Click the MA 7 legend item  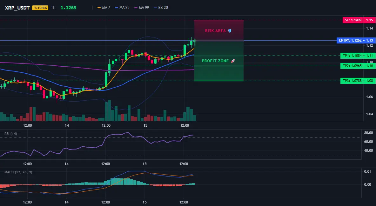click(104, 8)
